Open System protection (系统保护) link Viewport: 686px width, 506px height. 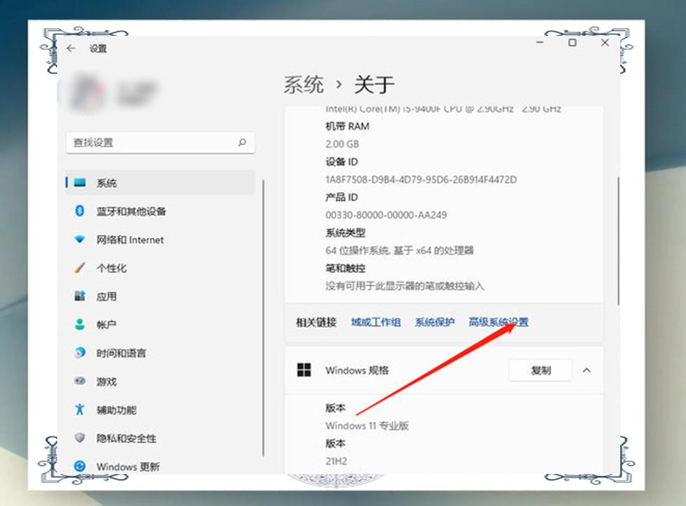(435, 322)
